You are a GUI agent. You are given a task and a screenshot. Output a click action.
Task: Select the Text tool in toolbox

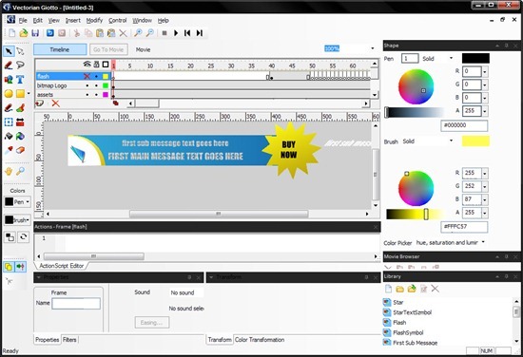20,79
